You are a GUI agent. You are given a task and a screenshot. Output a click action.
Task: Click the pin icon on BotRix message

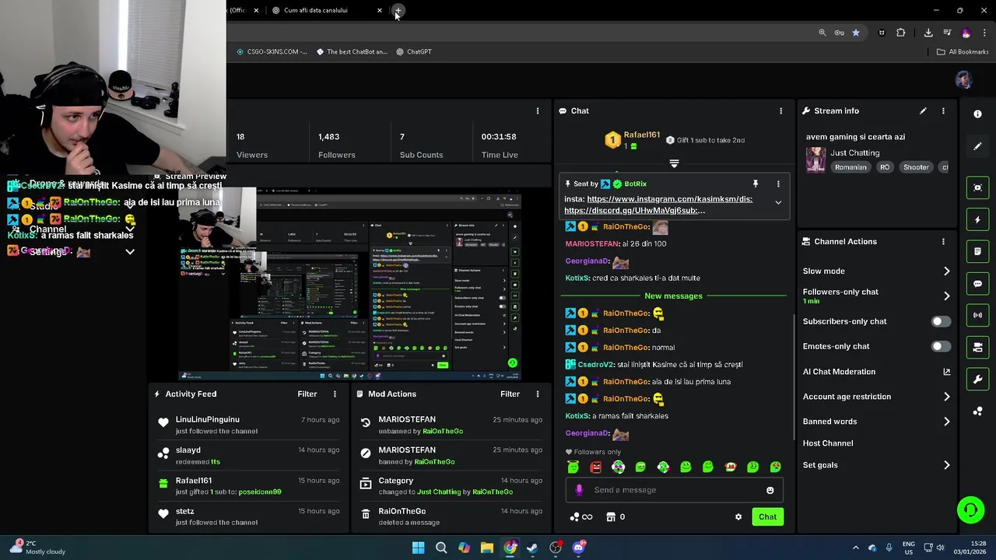click(x=755, y=184)
